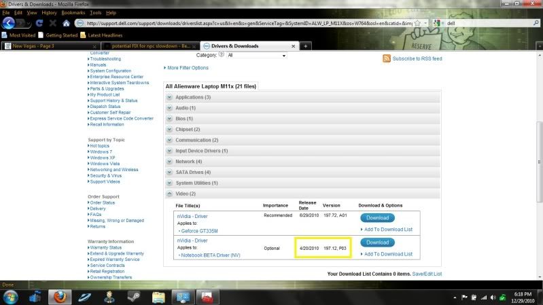Add the Geforce GT335M driver to download list

click(x=387, y=230)
